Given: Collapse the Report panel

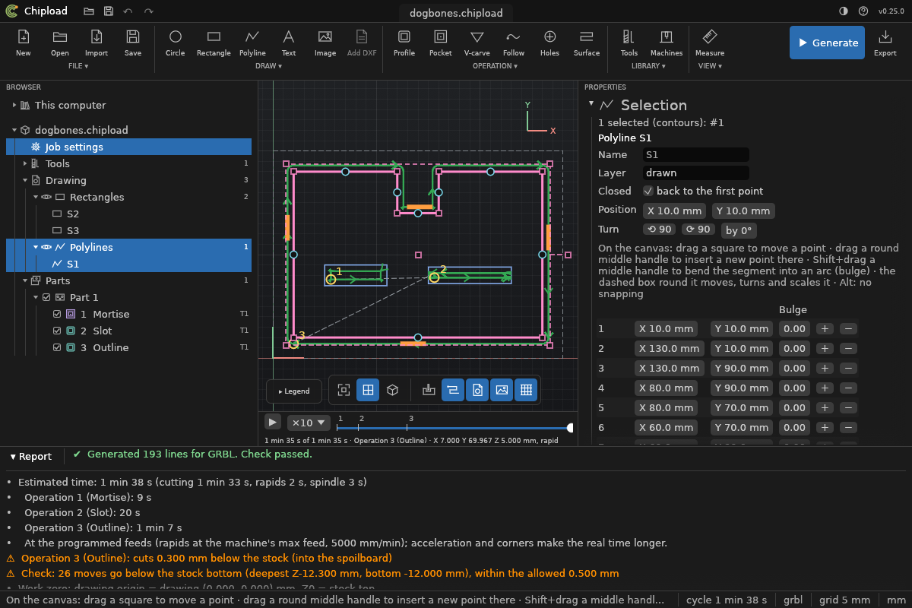Looking at the screenshot, I should click(x=31, y=456).
